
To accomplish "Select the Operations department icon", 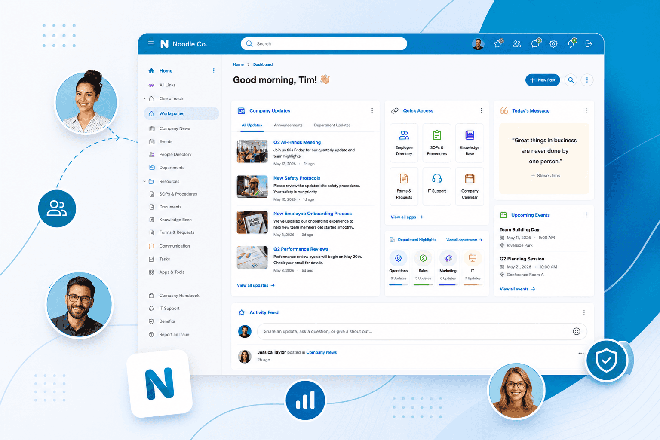I will [x=399, y=258].
